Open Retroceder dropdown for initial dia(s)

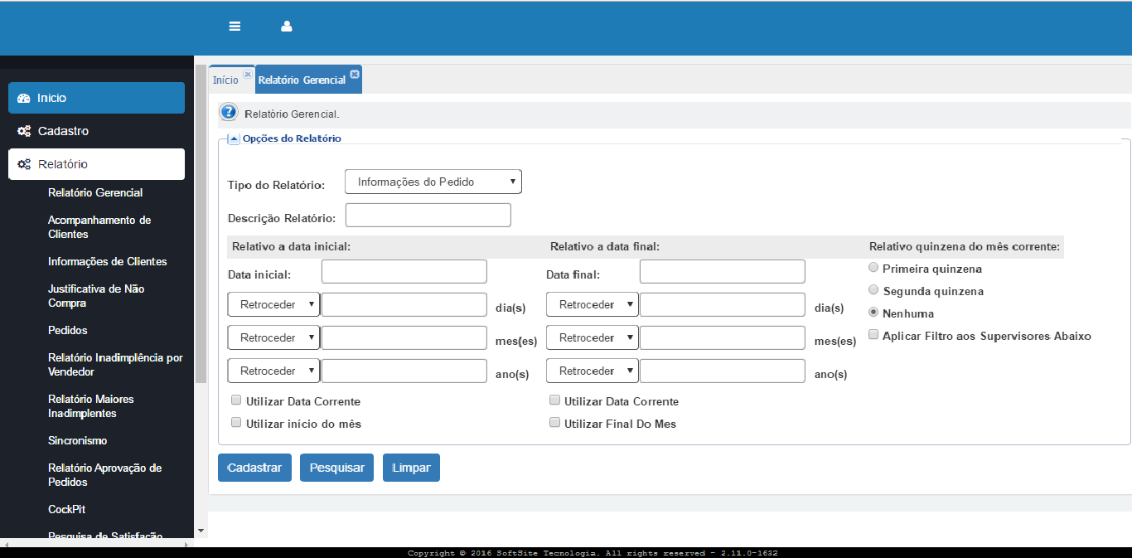pos(273,304)
